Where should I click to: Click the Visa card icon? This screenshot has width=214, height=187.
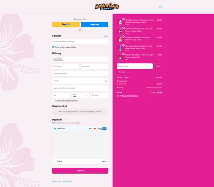click(x=90, y=128)
